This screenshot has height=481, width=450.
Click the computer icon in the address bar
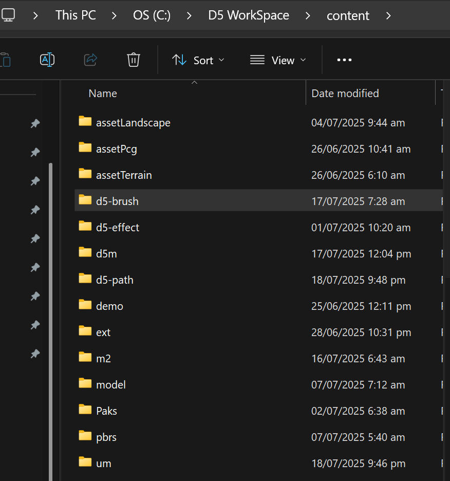8,15
